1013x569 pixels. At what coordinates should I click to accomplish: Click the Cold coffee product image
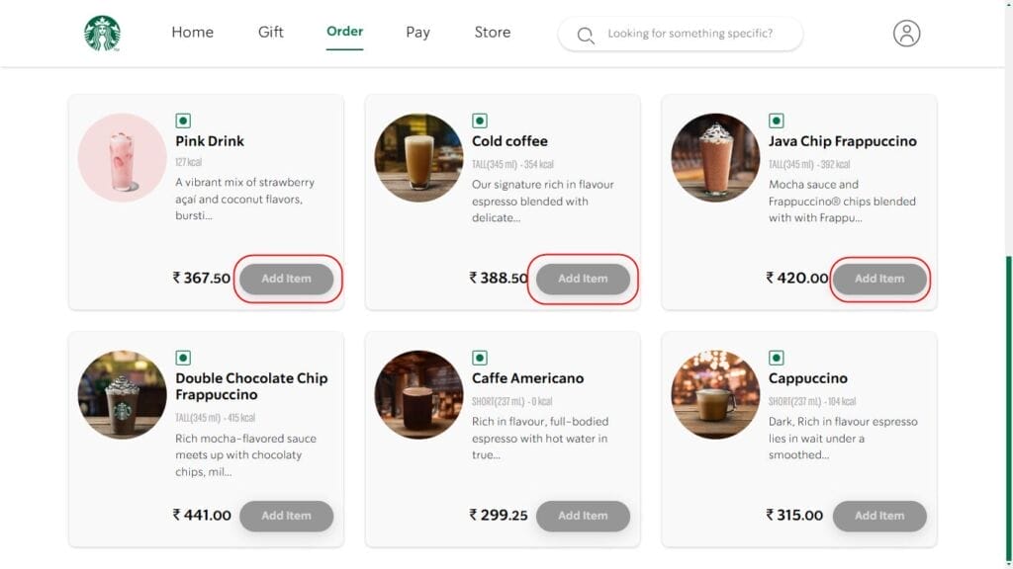point(417,157)
